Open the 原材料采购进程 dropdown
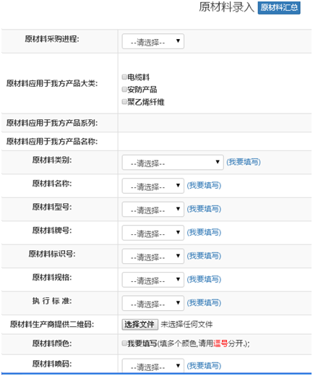The height and width of the screenshot is (376, 313). (x=153, y=41)
